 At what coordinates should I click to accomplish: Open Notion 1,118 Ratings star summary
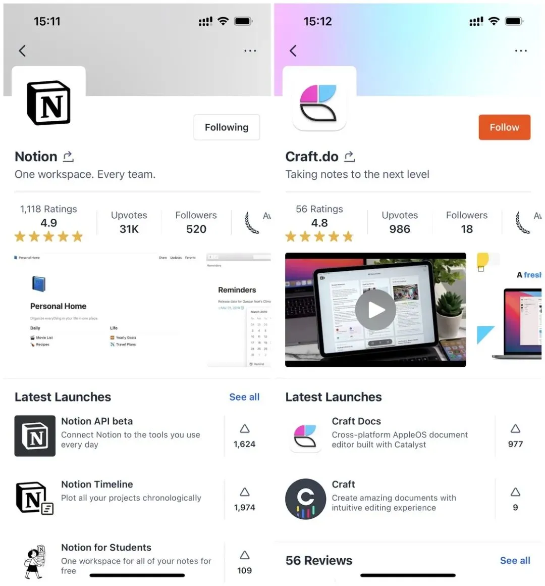coord(48,223)
